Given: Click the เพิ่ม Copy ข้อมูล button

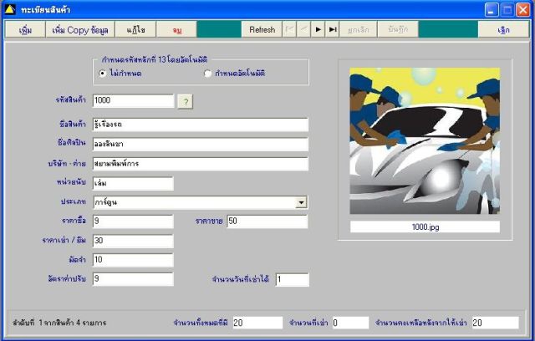Looking at the screenshot, I should click(x=80, y=29).
